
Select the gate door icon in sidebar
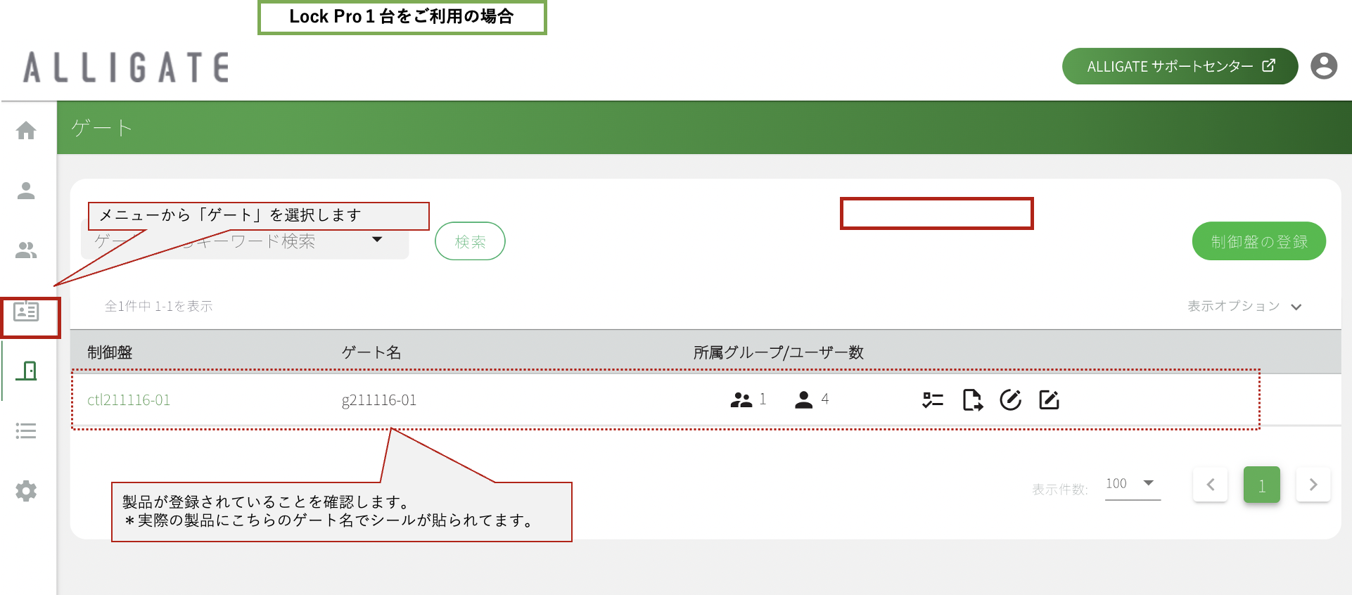pos(27,371)
